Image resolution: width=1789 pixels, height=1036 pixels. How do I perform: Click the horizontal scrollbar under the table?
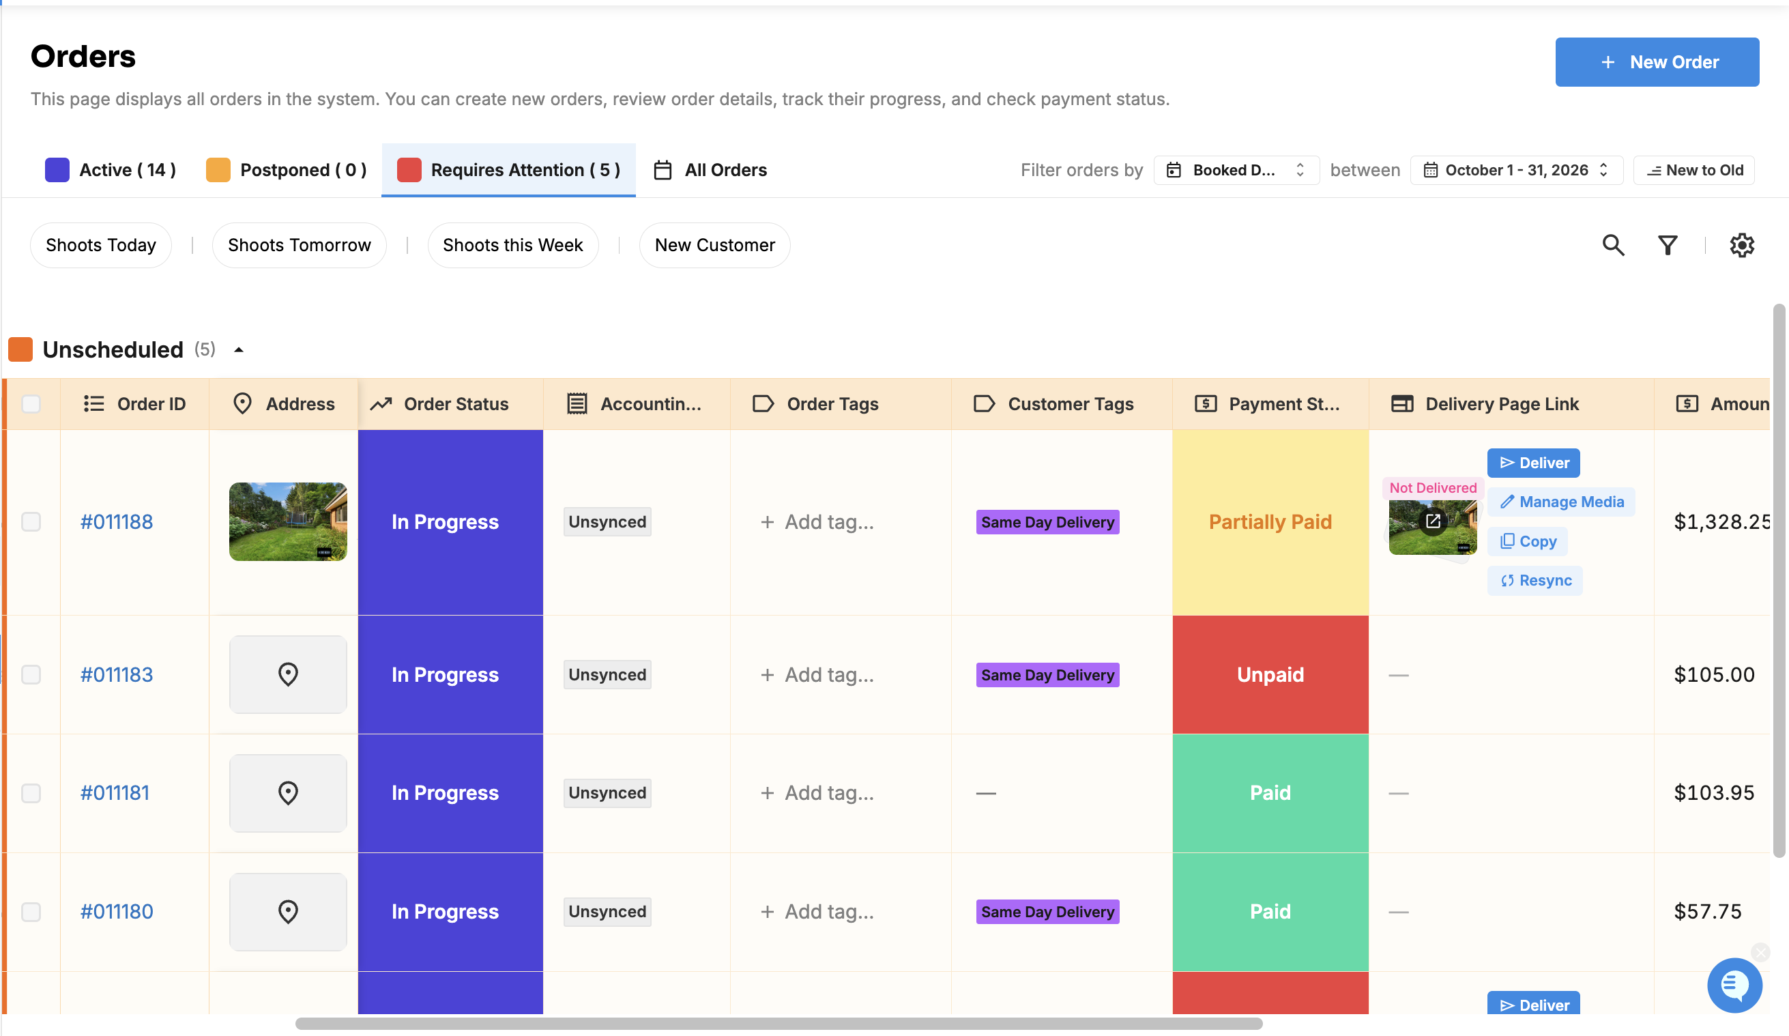779,1022
